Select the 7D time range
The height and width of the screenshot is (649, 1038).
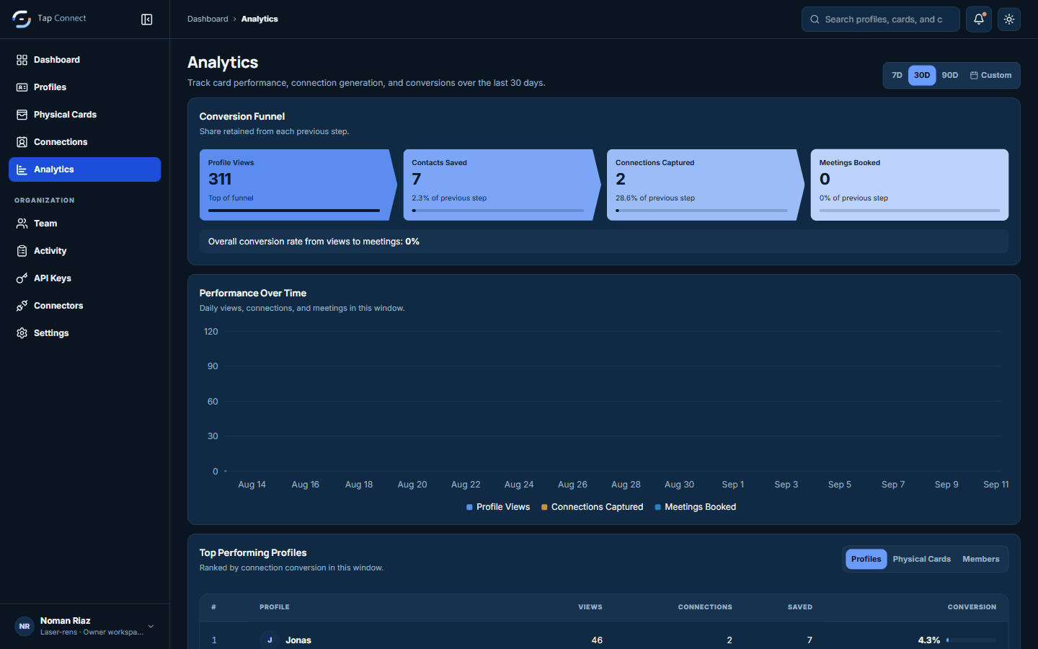point(897,75)
